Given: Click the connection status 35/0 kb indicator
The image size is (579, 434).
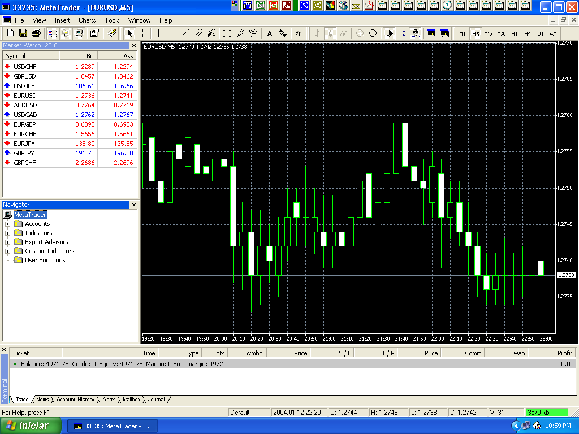Looking at the screenshot, I should click(547, 412).
